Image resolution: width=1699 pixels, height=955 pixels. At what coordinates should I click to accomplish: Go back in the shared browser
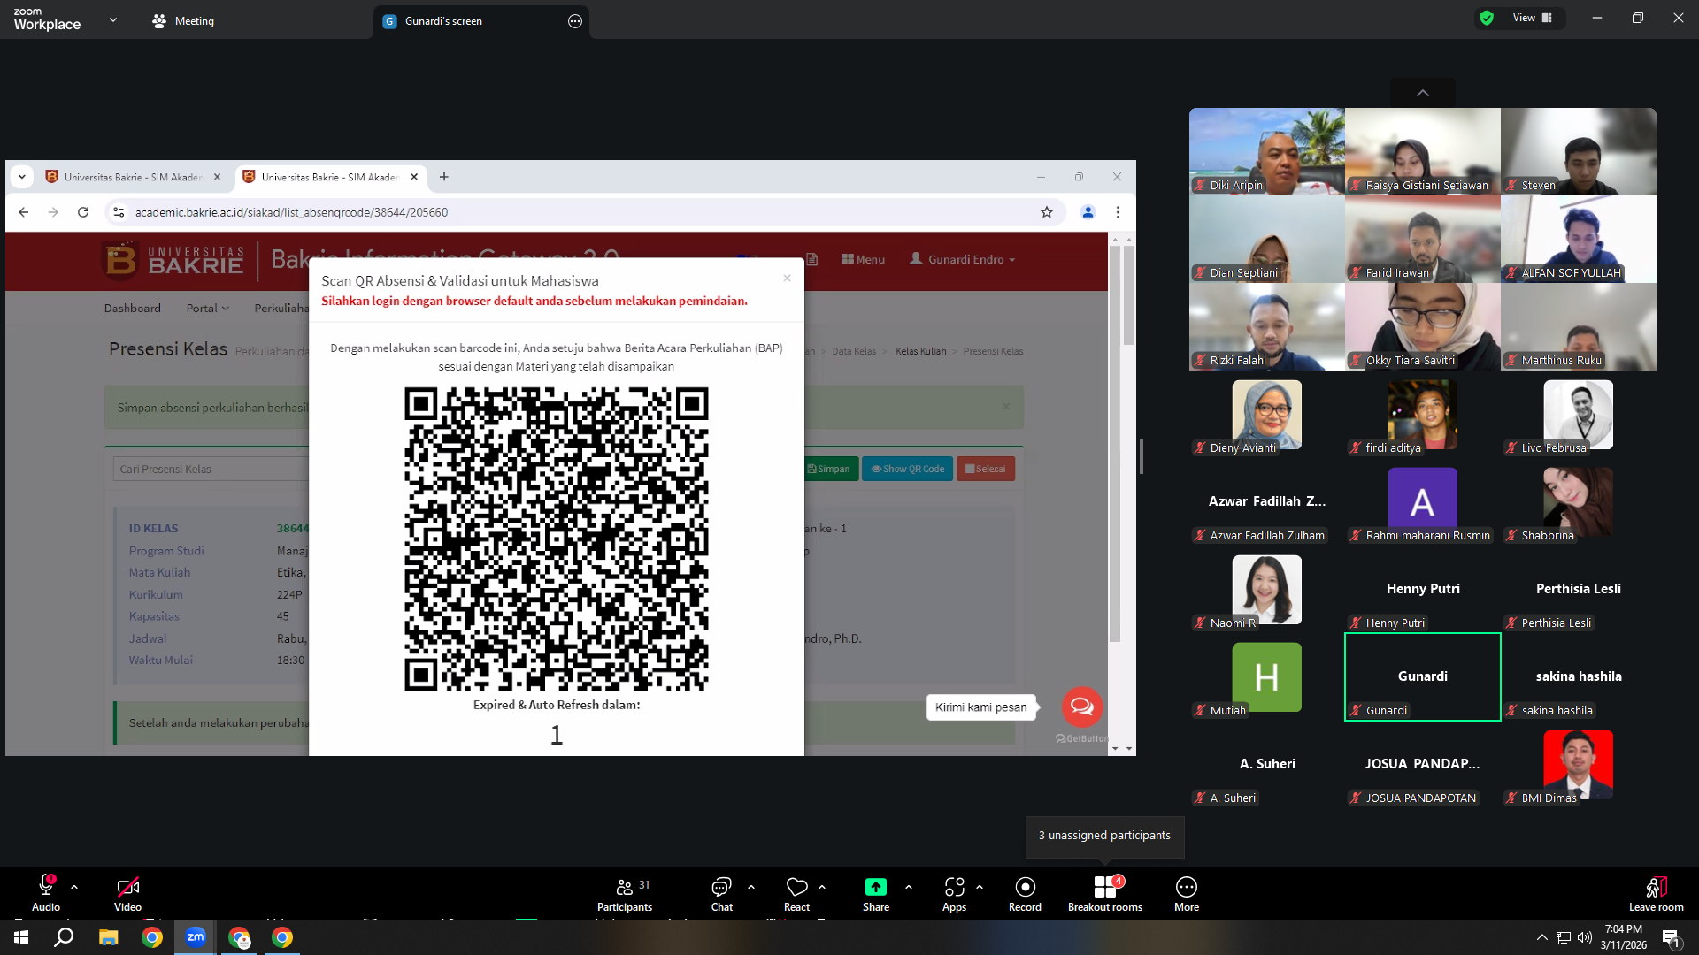(x=24, y=212)
